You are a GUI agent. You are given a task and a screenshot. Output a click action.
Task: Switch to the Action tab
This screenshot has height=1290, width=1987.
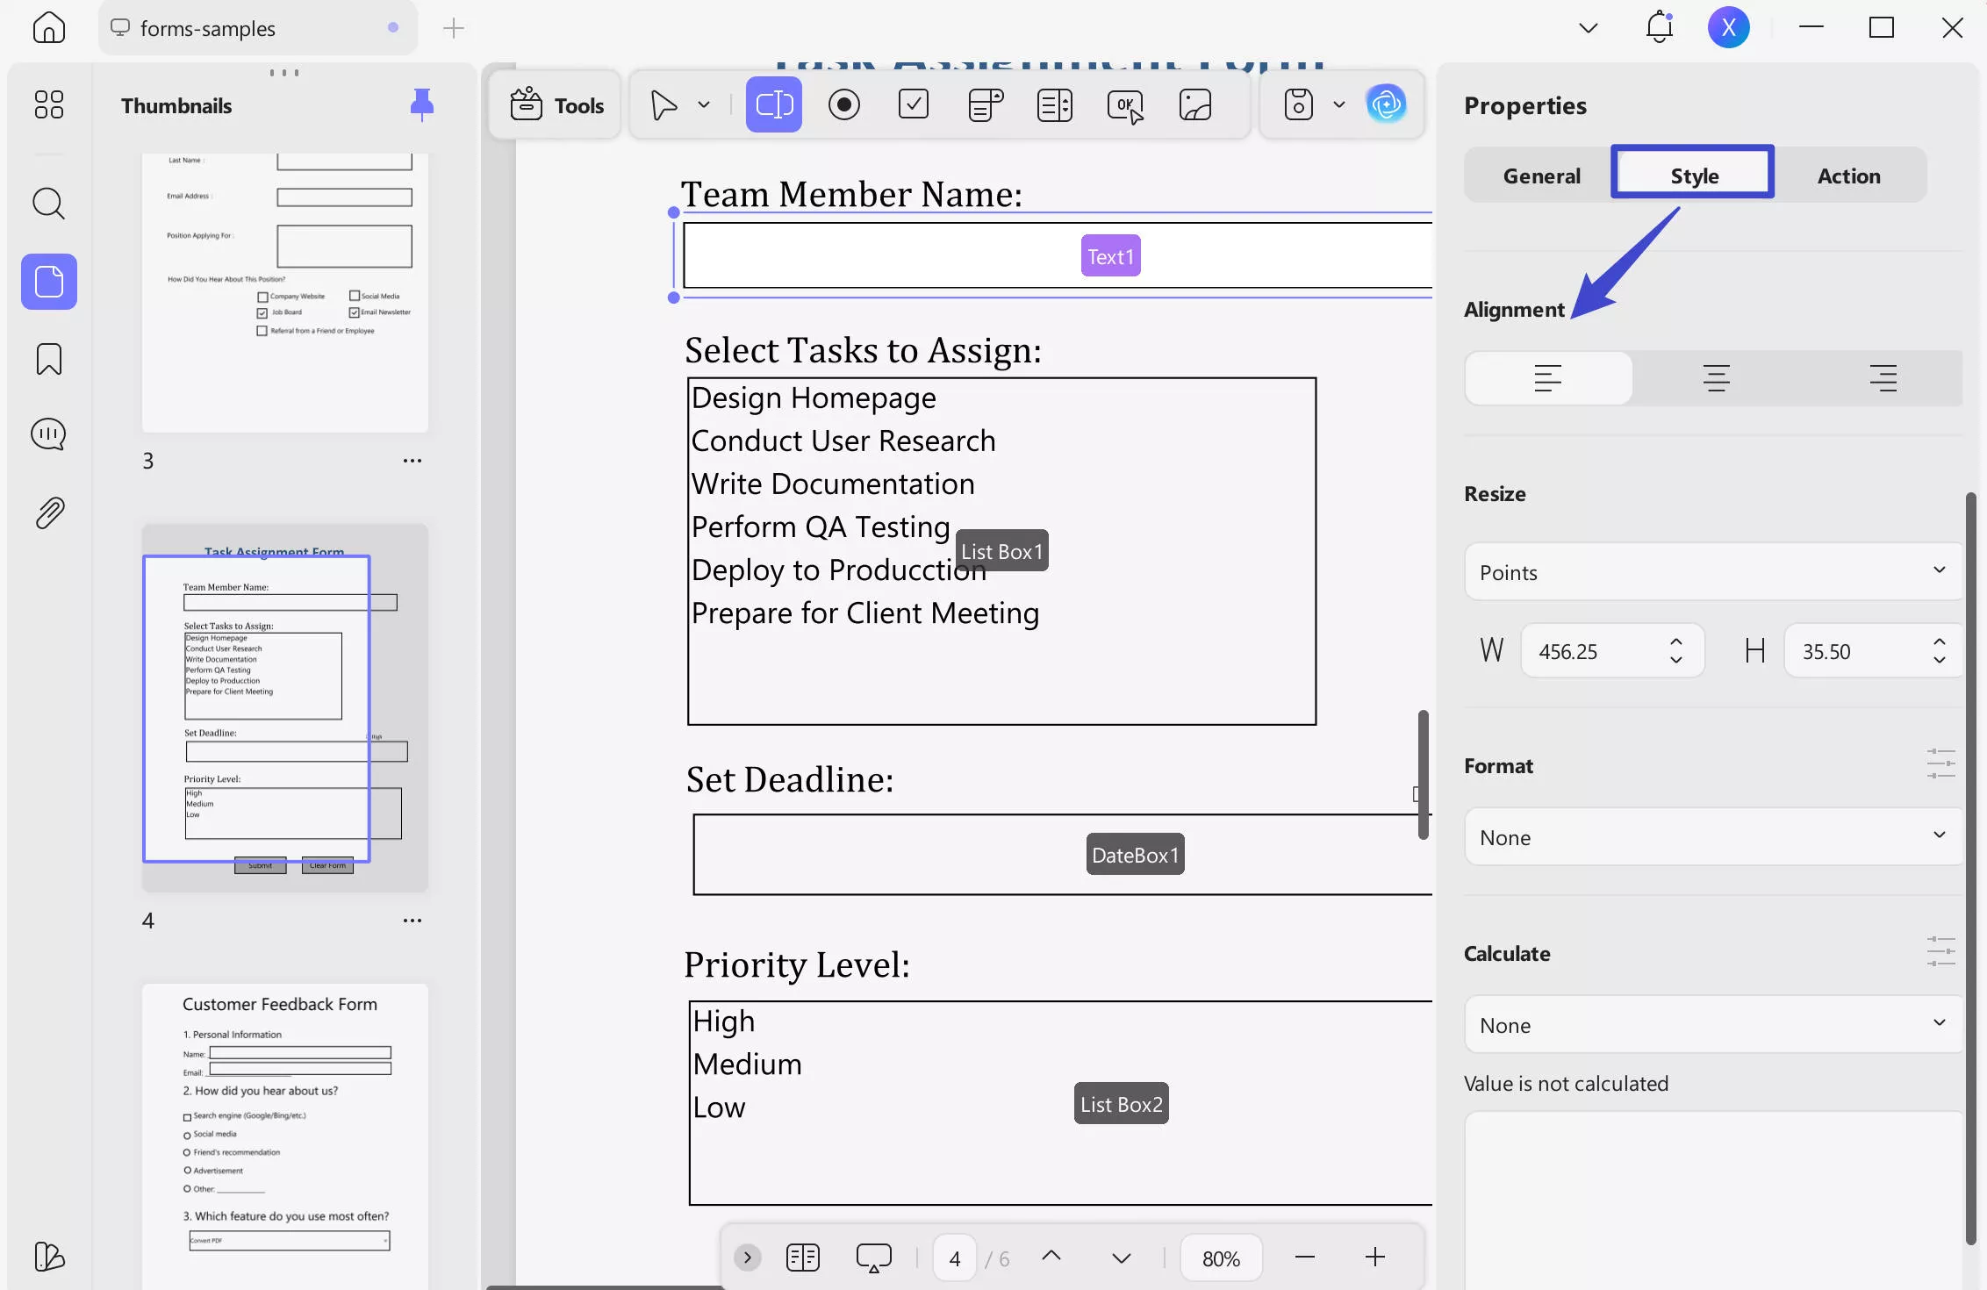pos(1848,175)
